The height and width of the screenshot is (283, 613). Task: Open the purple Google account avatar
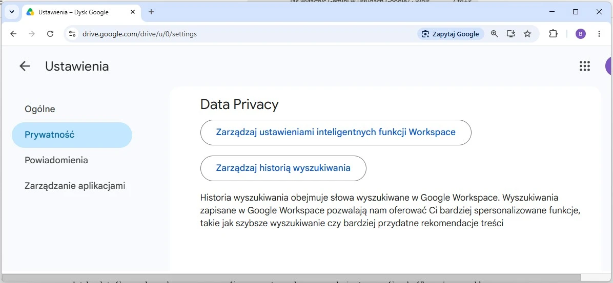pos(609,67)
